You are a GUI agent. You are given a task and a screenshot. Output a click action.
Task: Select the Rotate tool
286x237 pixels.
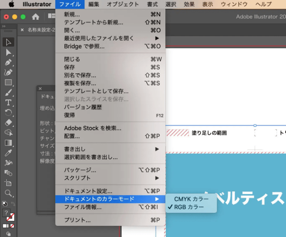coord(8,112)
